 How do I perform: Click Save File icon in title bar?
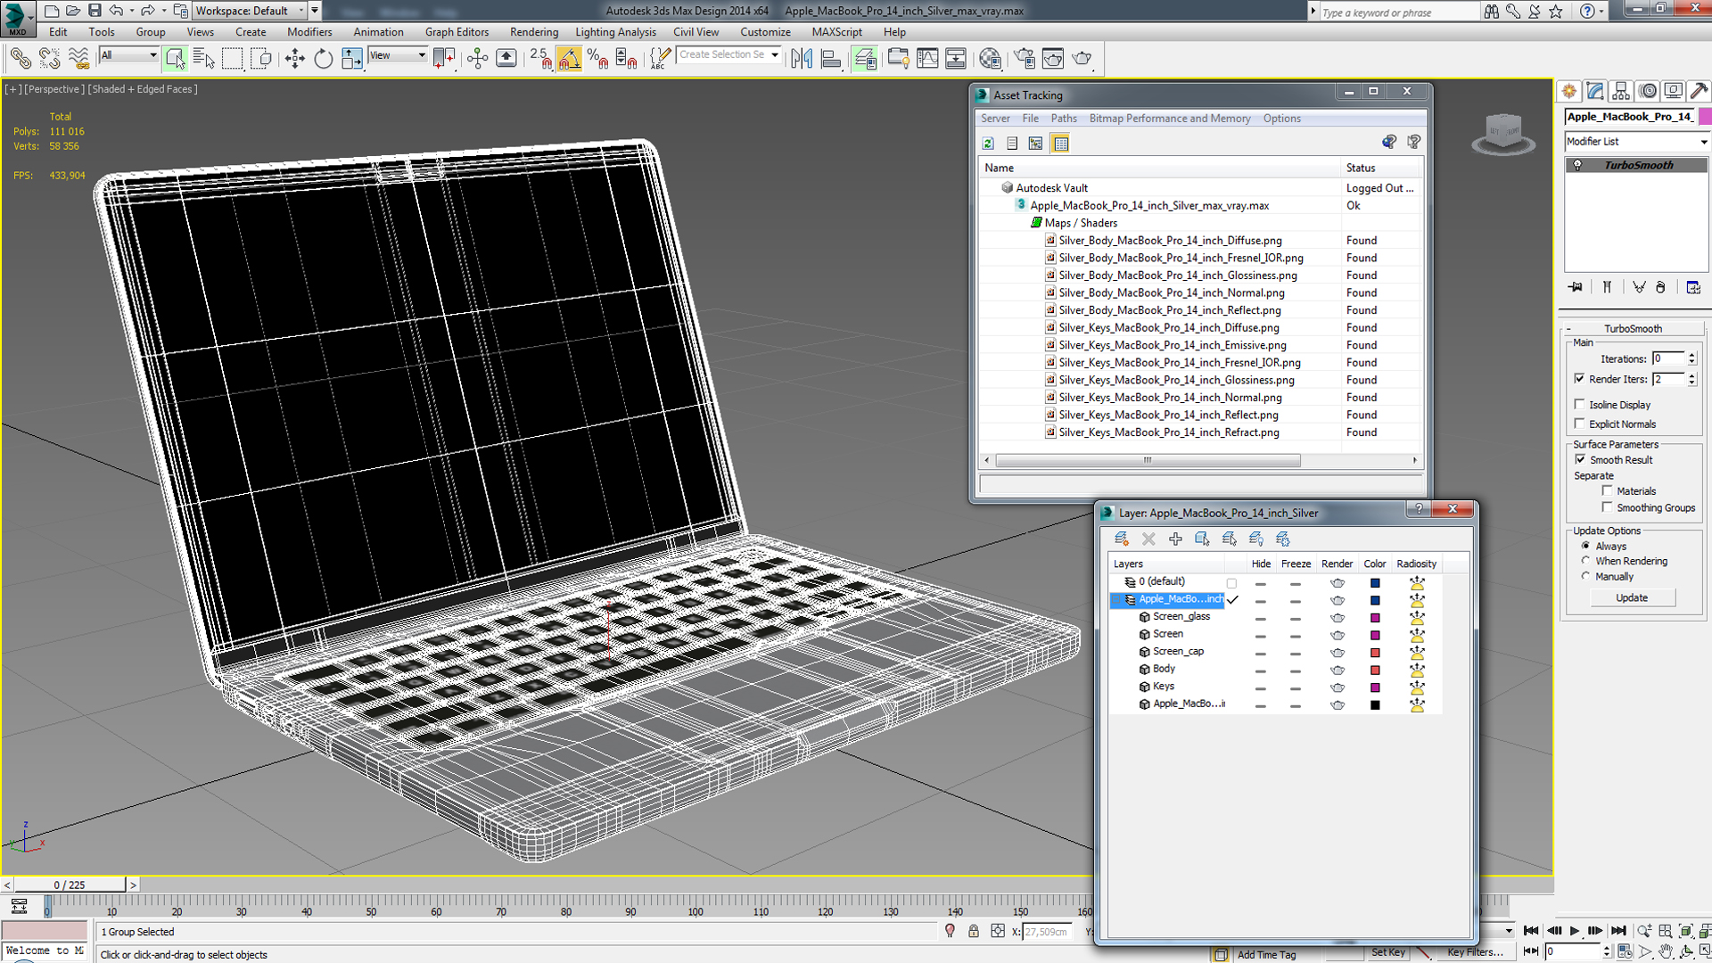pos(95,11)
